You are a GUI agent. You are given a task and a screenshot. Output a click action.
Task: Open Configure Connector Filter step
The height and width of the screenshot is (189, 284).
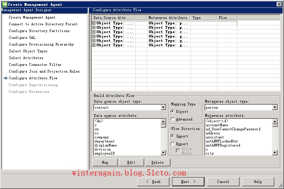[x=35, y=64]
